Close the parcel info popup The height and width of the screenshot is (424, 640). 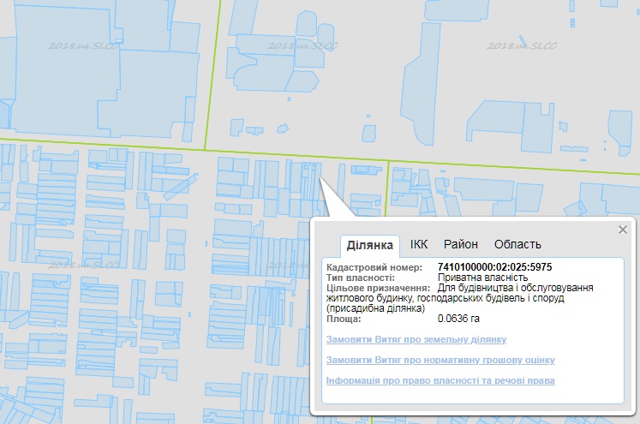[x=623, y=230]
